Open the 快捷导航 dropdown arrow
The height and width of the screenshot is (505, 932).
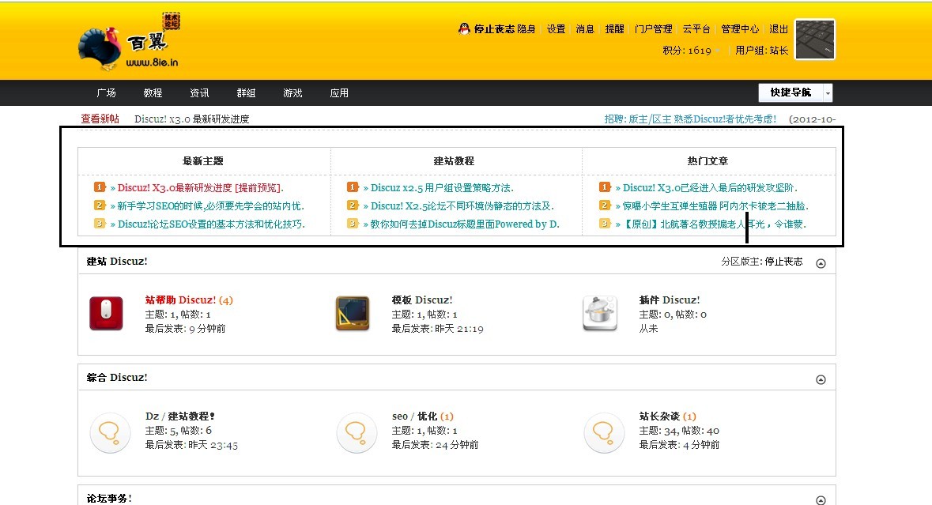[x=828, y=93]
